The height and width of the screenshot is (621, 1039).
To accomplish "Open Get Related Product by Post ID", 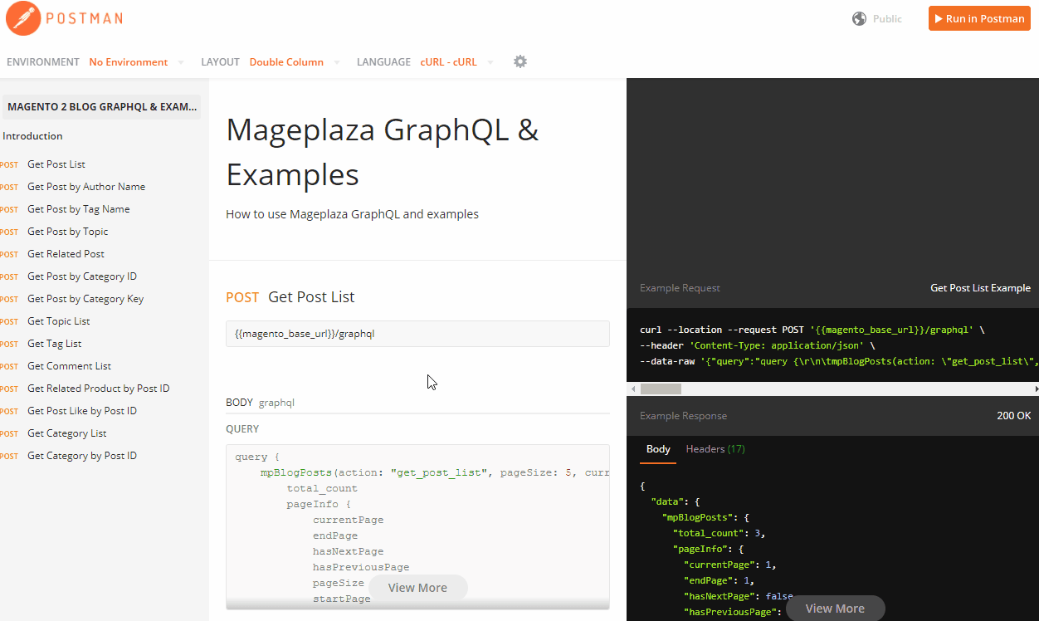I will click(x=99, y=389).
